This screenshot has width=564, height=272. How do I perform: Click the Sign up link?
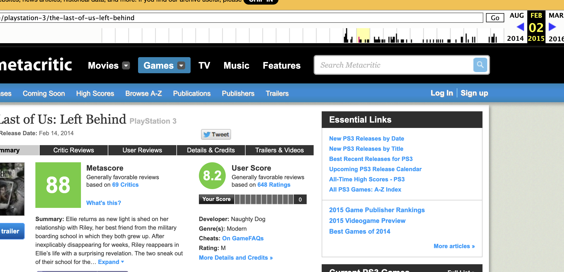[x=474, y=93]
